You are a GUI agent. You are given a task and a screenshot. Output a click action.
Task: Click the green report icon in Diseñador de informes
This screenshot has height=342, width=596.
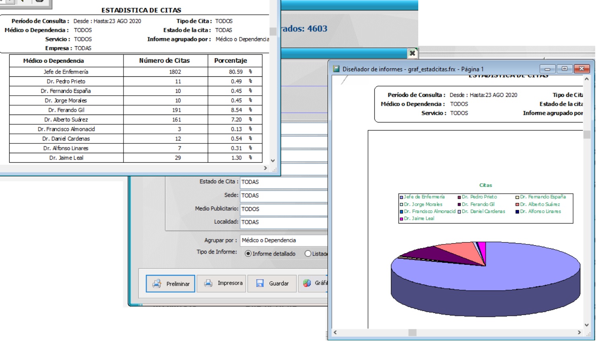click(x=336, y=68)
